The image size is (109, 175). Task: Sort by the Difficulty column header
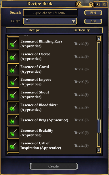point(81,30)
